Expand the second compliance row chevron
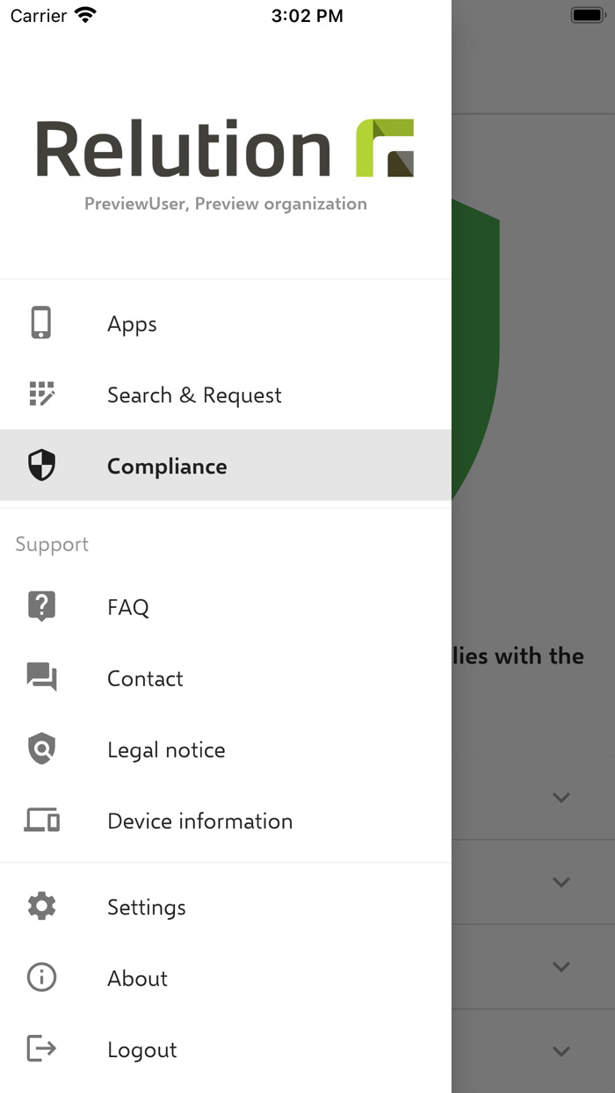The image size is (615, 1093). pyautogui.click(x=561, y=881)
